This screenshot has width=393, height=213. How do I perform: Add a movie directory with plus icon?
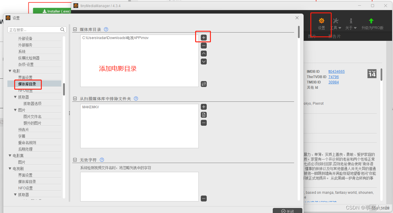203,38
